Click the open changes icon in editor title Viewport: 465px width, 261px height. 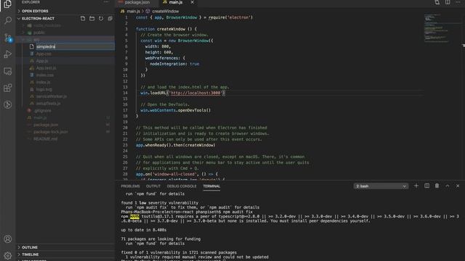(x=437, y=2)
